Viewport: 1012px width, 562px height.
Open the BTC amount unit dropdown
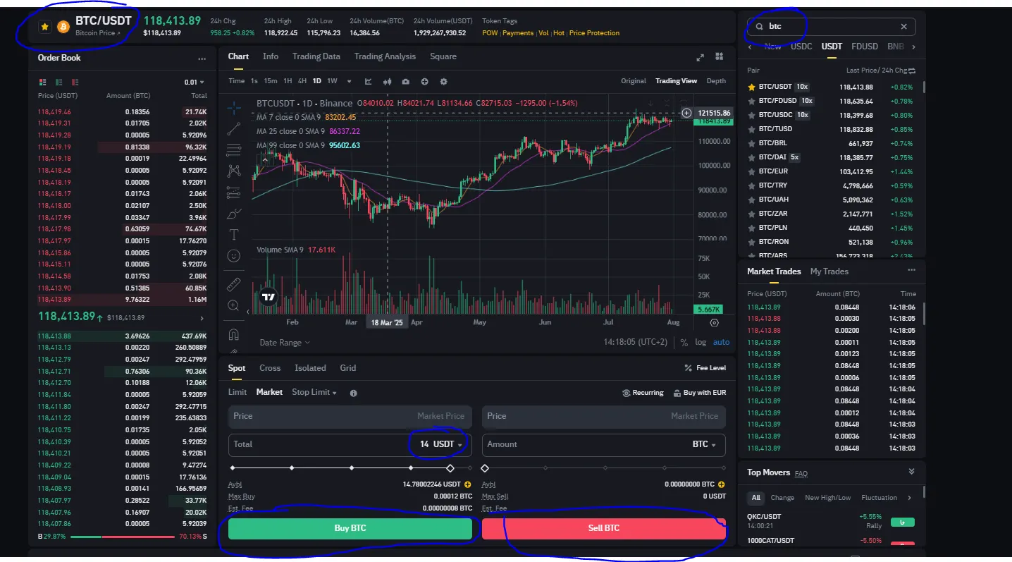coord(705,444)
